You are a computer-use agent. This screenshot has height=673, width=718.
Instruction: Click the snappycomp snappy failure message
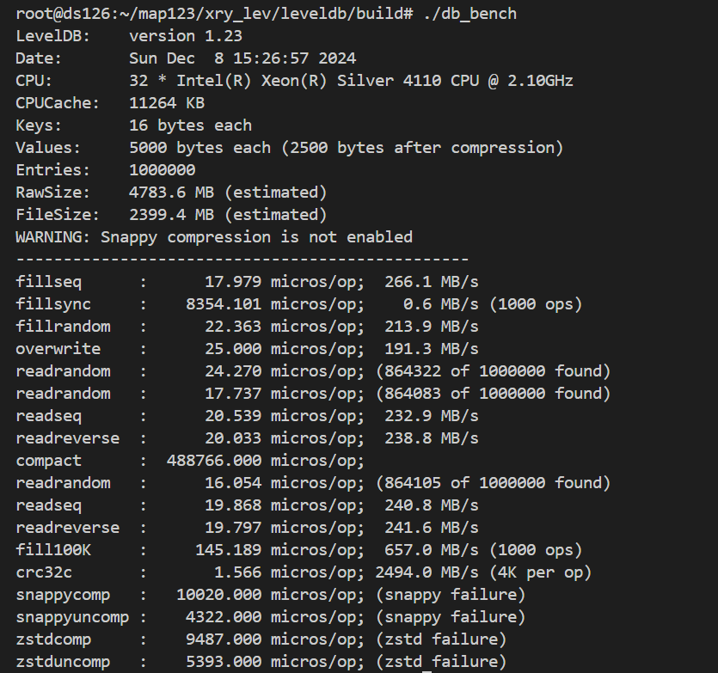click(x=451, y=595)
